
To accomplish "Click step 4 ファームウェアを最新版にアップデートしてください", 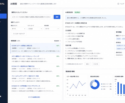I will (x=82, y=56).
